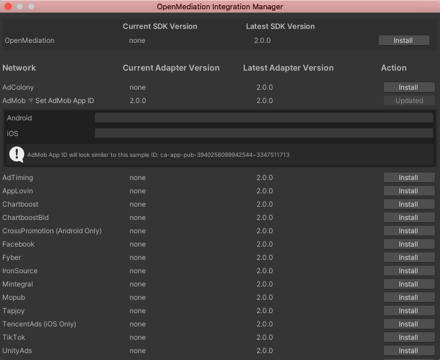Install the ChartboostBid adapter
This screenshot has width=440, height=360.
[409, 218]
